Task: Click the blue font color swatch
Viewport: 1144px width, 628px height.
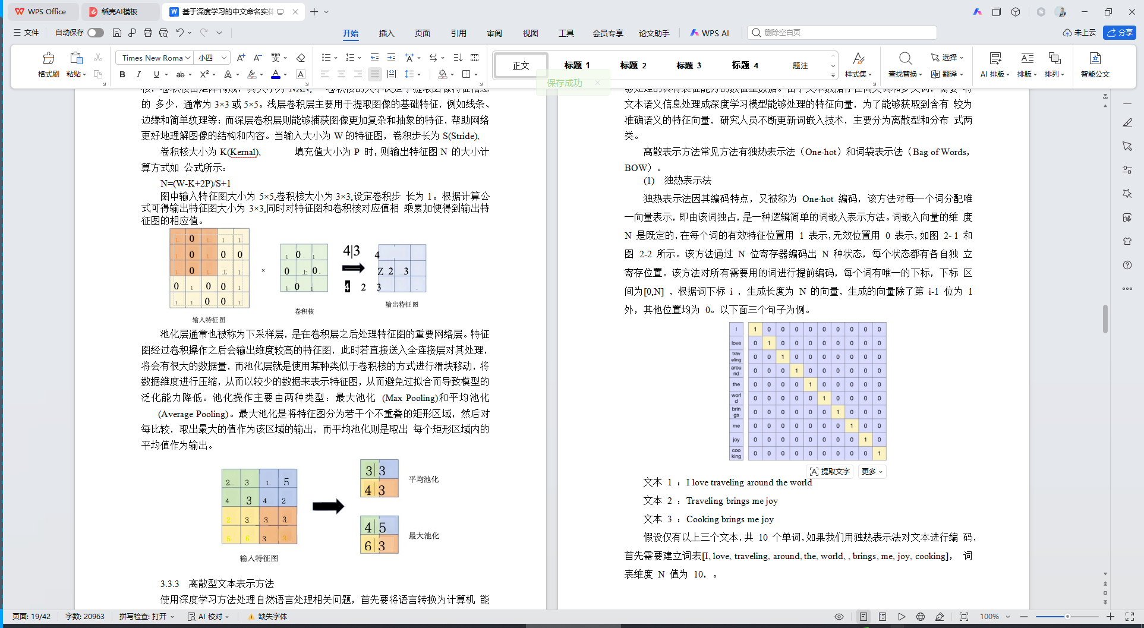Action: 276,74
